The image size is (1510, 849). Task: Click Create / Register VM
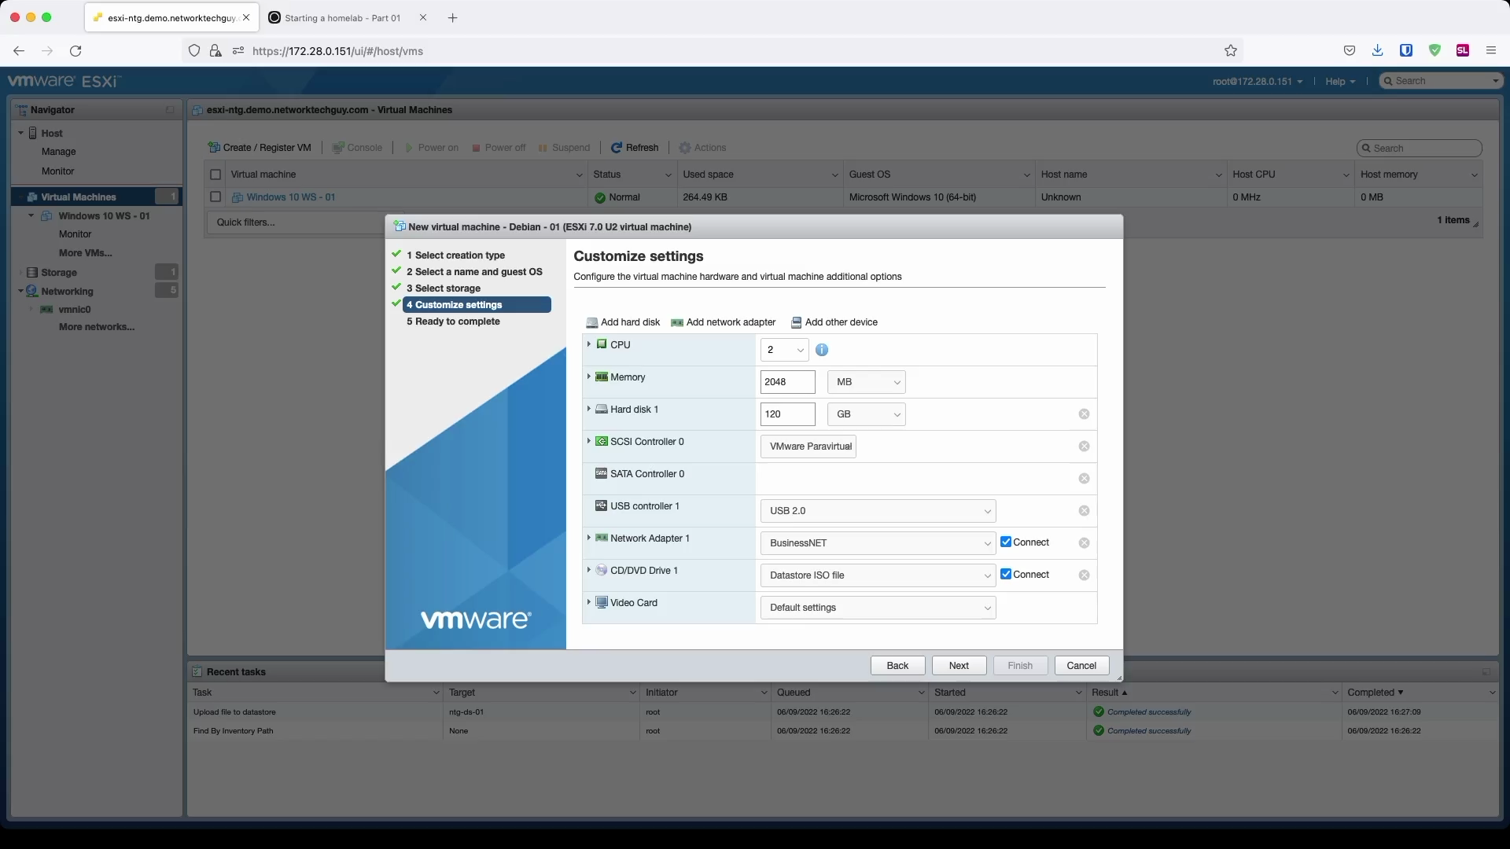[260, 148]
